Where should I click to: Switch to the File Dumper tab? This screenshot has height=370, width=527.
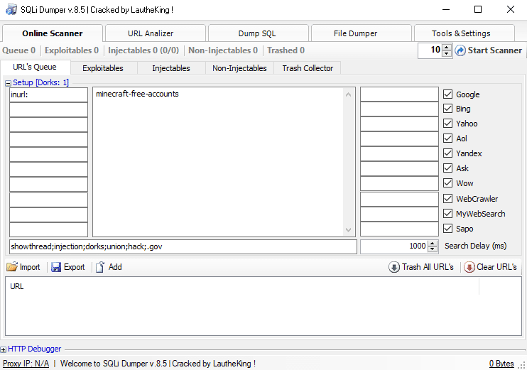(362, 33)
